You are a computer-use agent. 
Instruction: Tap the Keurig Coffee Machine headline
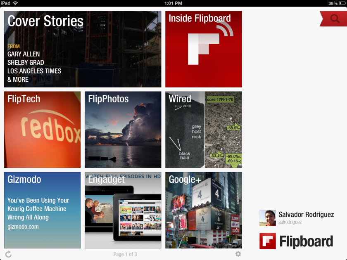coord(38,209)
